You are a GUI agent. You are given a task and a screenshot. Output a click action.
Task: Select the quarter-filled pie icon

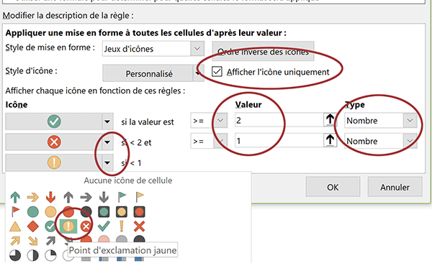tap(50, 256)
